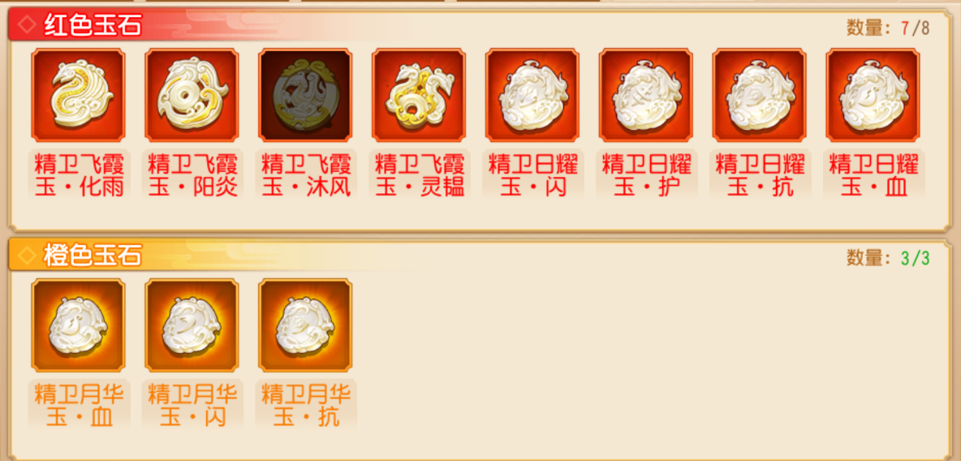Click the diamond marker beside 红色玉石
This screenshot has height=461, width=961.
pyautogui.click(x=27, y=25)
